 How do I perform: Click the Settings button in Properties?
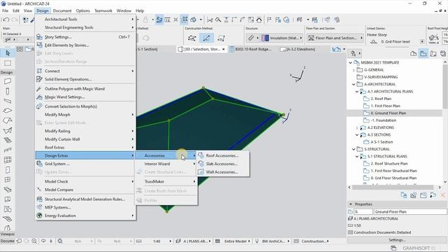[x=397, y=239]
